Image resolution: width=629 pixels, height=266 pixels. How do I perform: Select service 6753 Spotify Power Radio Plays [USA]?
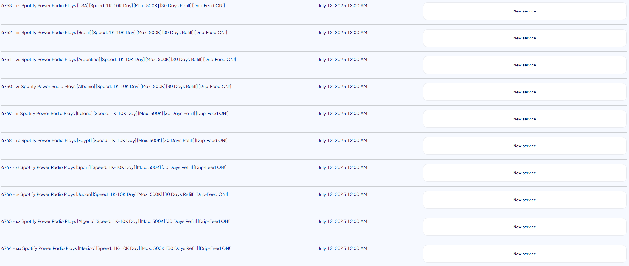113,6
